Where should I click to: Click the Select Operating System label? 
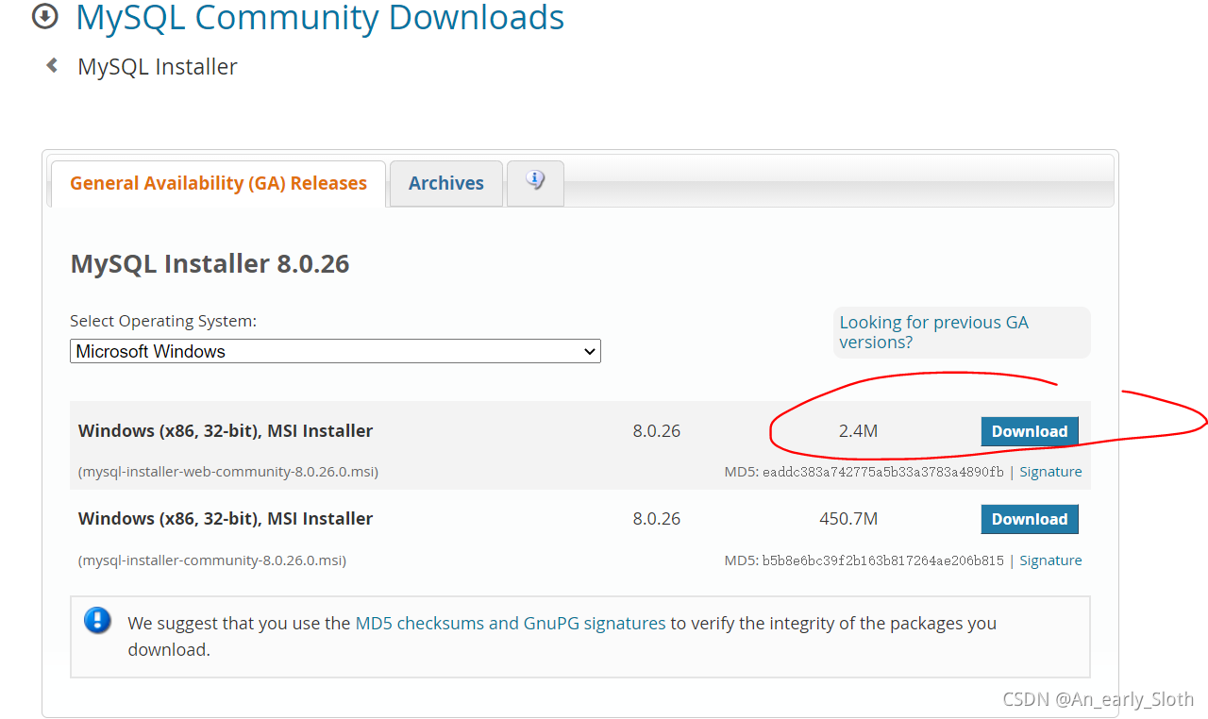coord(163,321)
